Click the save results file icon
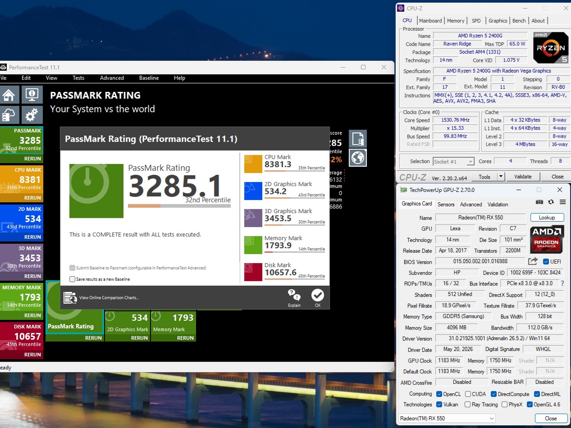This screenshot has width=571, height=428. (358, 139)
